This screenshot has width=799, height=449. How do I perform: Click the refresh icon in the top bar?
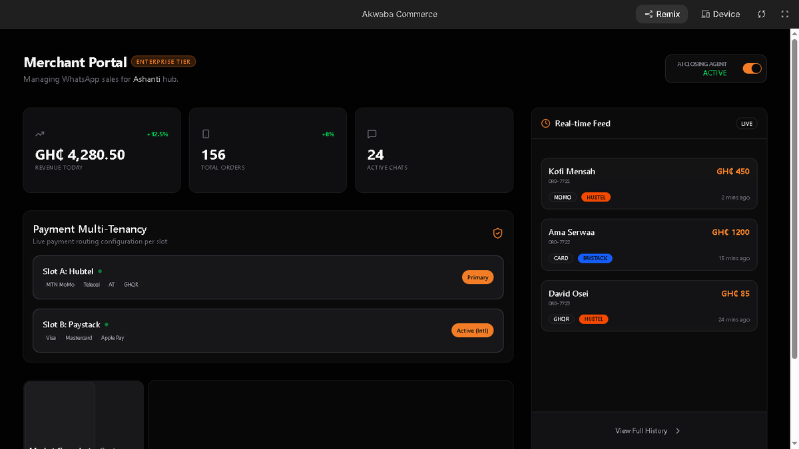(x=761, y=13)
